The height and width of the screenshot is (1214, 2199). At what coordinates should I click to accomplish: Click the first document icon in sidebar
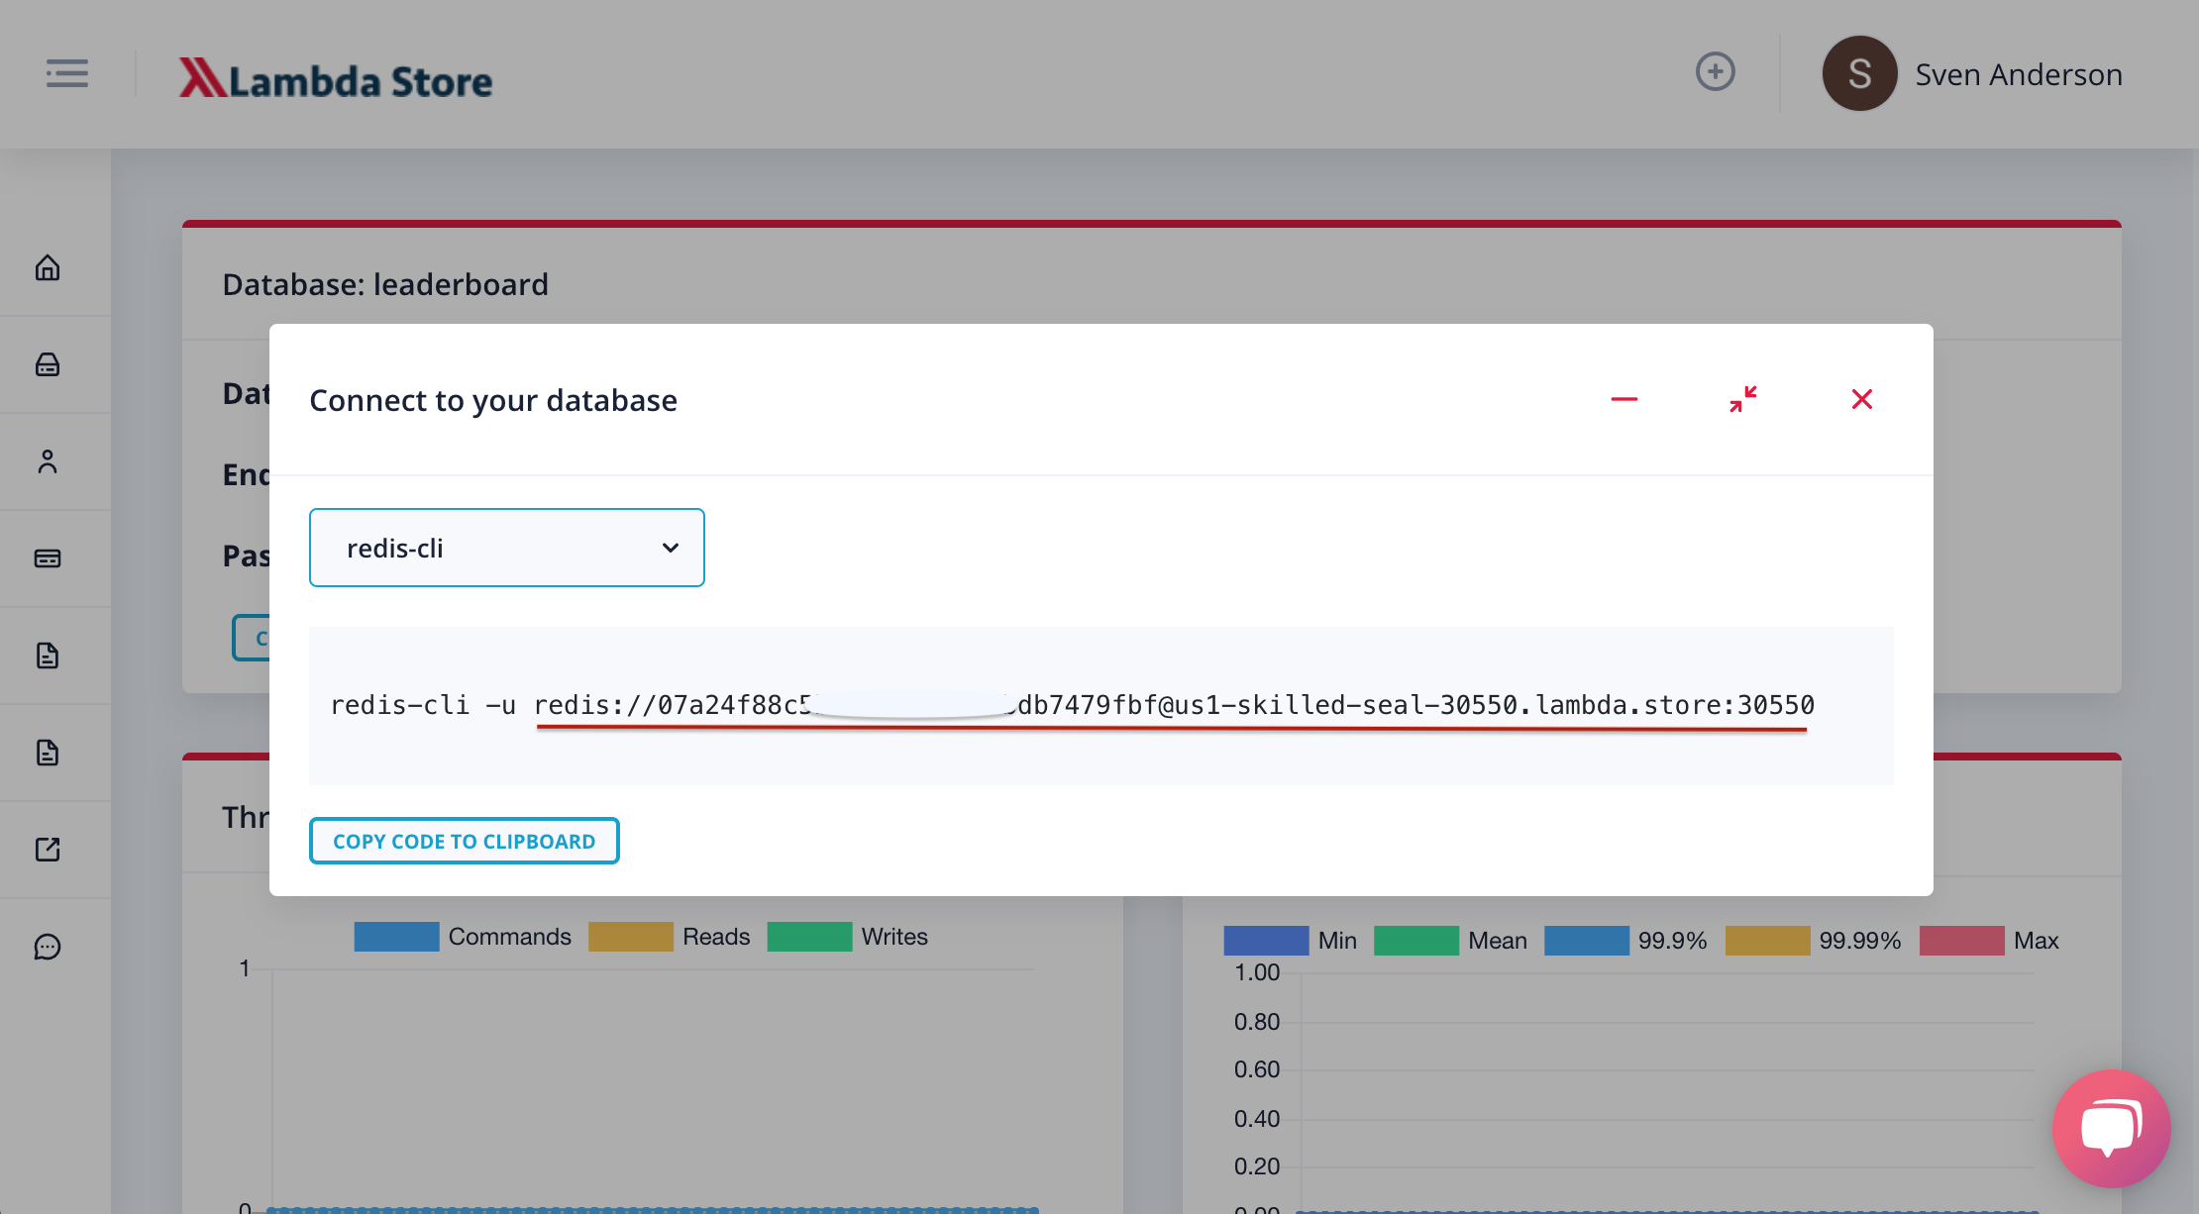tap(48, 656)
